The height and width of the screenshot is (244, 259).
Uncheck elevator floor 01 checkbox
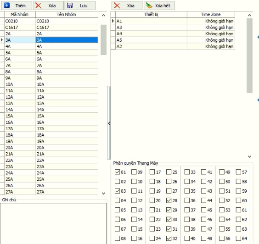click(x=117, y=172)
